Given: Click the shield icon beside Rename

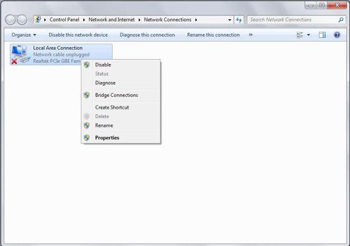Looking at the screenshot, I should [x=86, y=125].
